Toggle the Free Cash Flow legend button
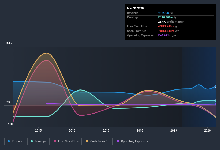 point(66,141)
